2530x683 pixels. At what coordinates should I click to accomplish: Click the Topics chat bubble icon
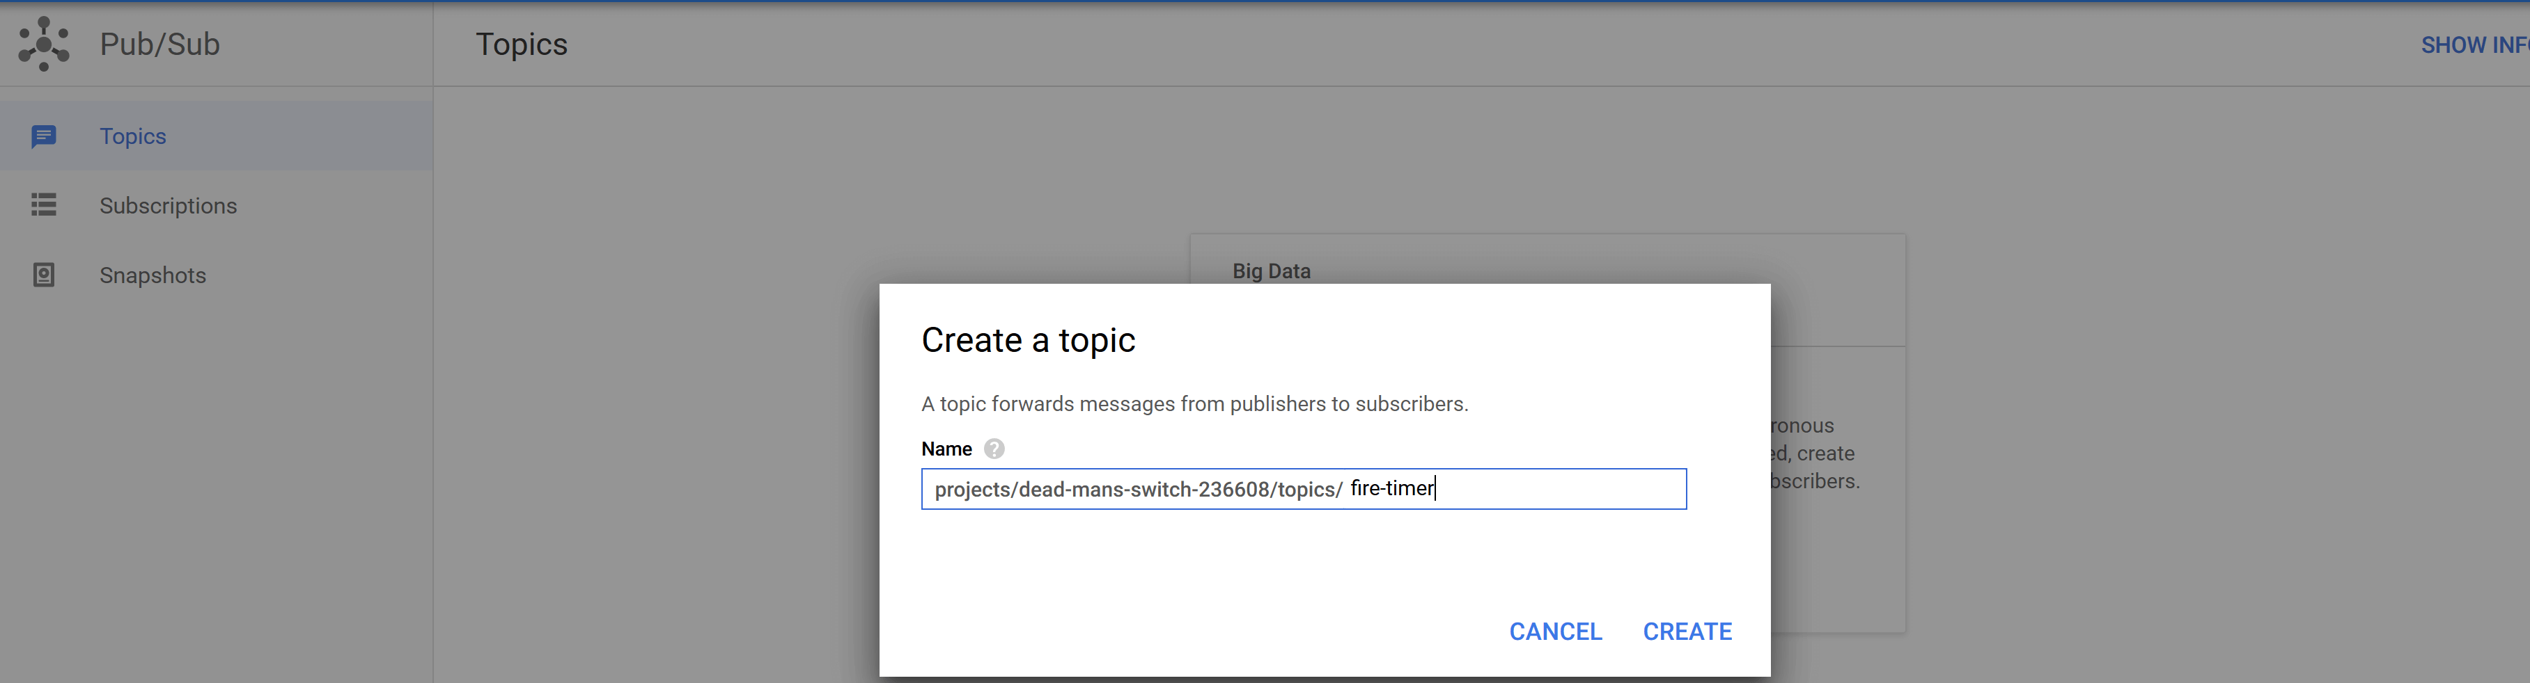[x=44, y=136]
